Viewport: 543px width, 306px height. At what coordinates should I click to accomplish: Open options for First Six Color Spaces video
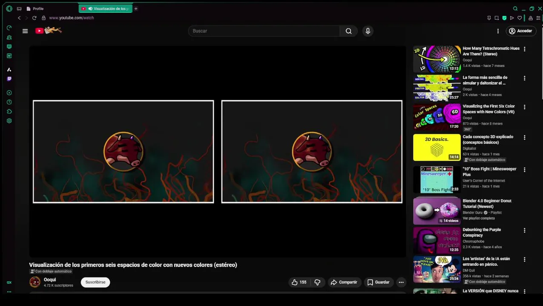[524, 107]
